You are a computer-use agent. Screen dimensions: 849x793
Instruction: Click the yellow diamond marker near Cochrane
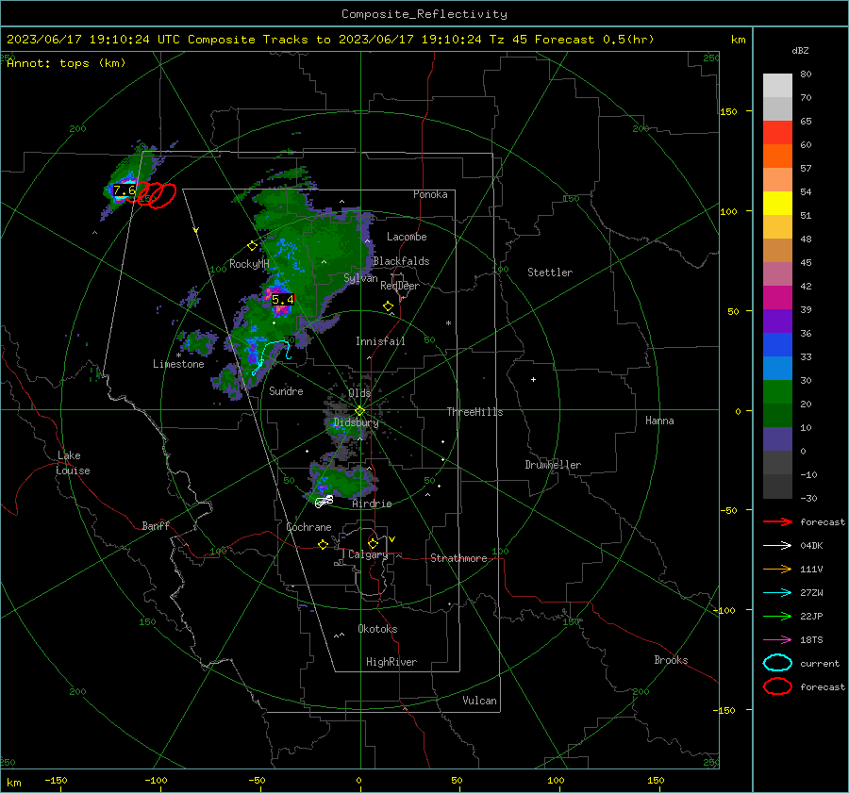323,544
